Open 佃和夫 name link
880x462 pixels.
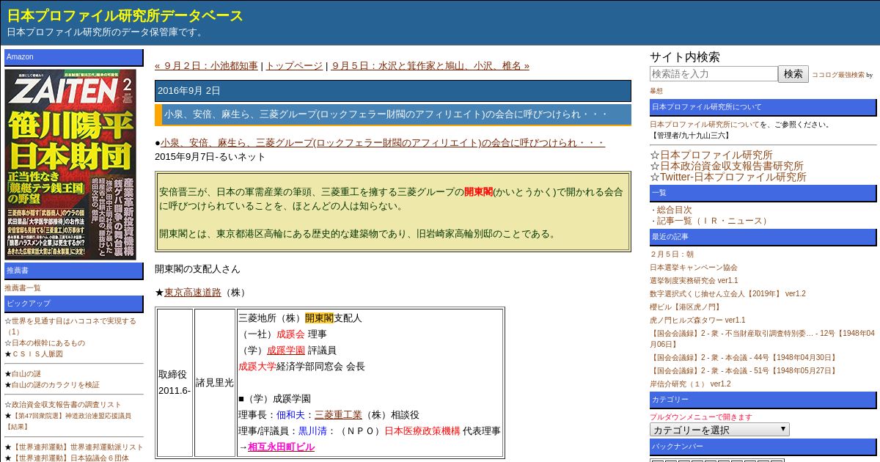click(290, 414)
